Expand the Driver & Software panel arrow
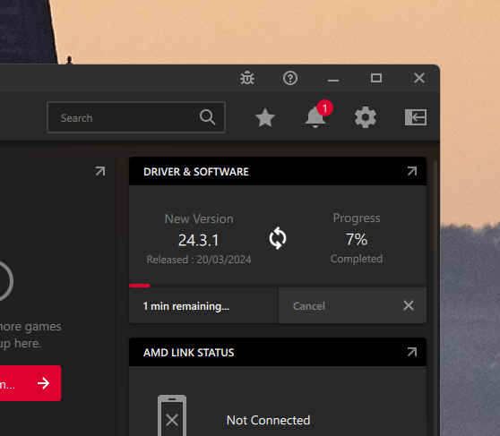Image resolution: width=500 pixels, height=436 pixels. click(412, 172)
